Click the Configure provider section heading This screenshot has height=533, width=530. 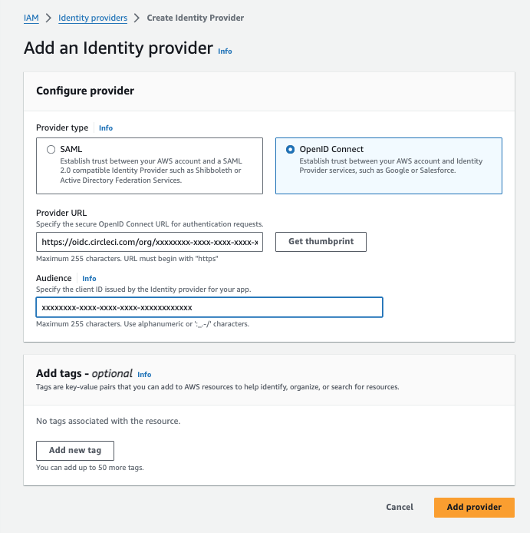tap(85, 91)
